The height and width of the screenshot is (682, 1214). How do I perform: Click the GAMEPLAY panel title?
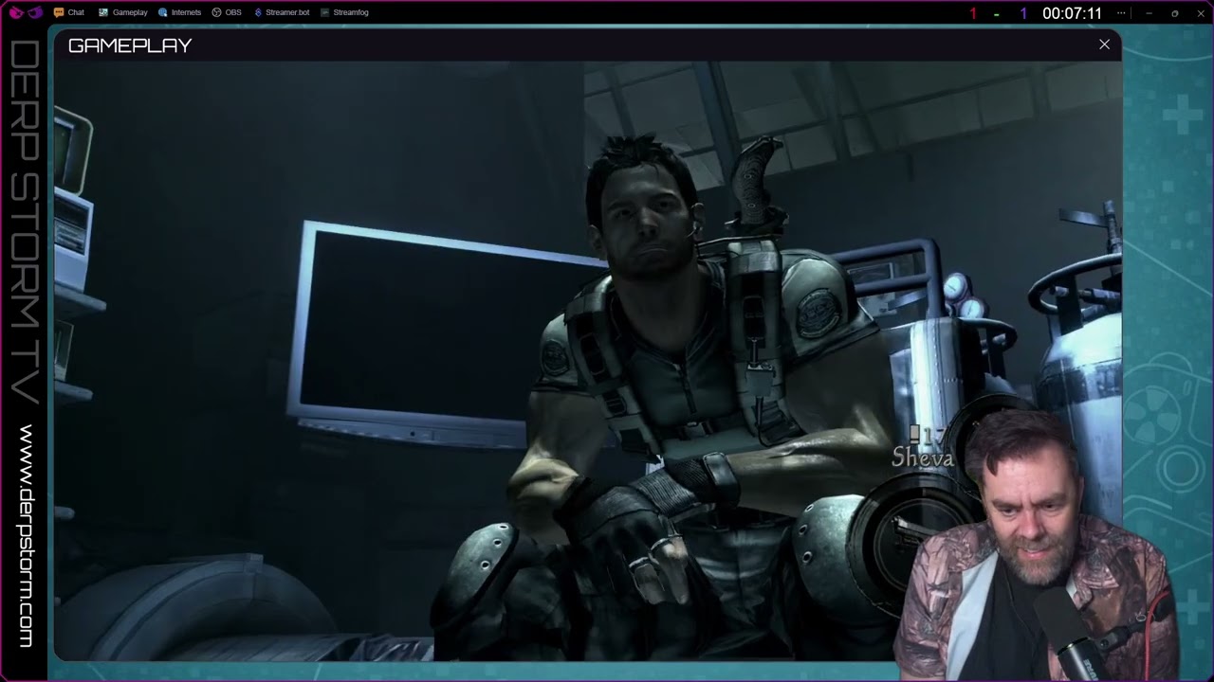point(130,45)
